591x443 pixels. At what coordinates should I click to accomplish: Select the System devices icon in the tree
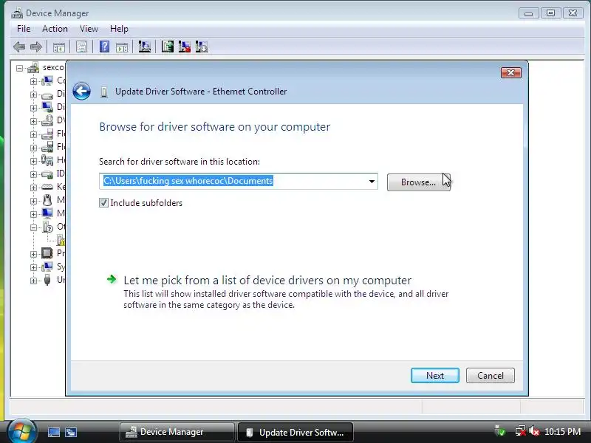pos(47,267)
